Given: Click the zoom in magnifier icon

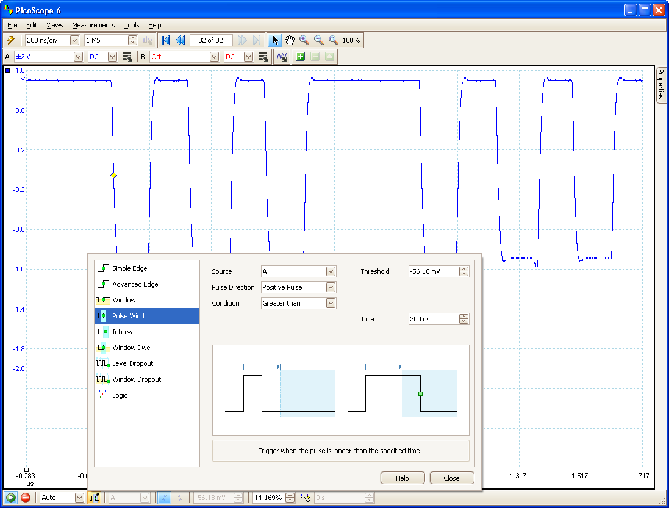Looking at the screenshot, I should (x=304, y=40).
